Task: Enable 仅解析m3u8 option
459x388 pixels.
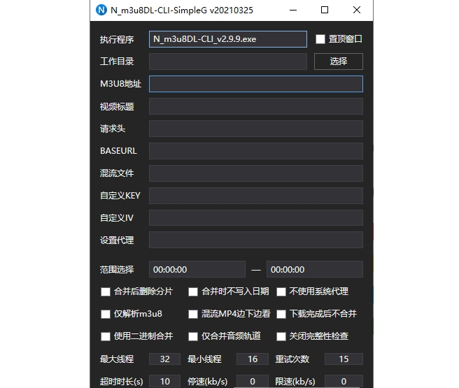Action: [106, 314]
